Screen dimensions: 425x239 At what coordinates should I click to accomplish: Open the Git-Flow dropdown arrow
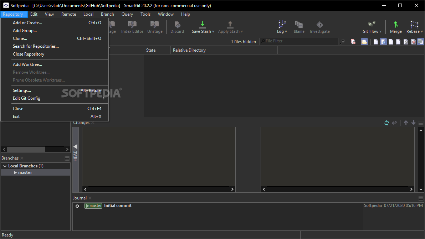(x=380, y=32)
